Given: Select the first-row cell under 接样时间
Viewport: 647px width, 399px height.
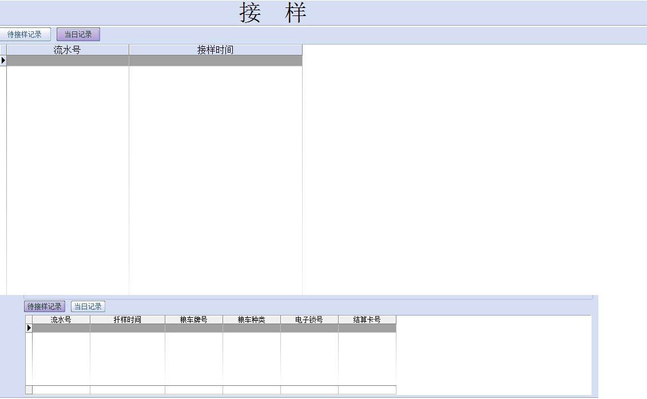Looking at the screenshot, I should 215,61.
